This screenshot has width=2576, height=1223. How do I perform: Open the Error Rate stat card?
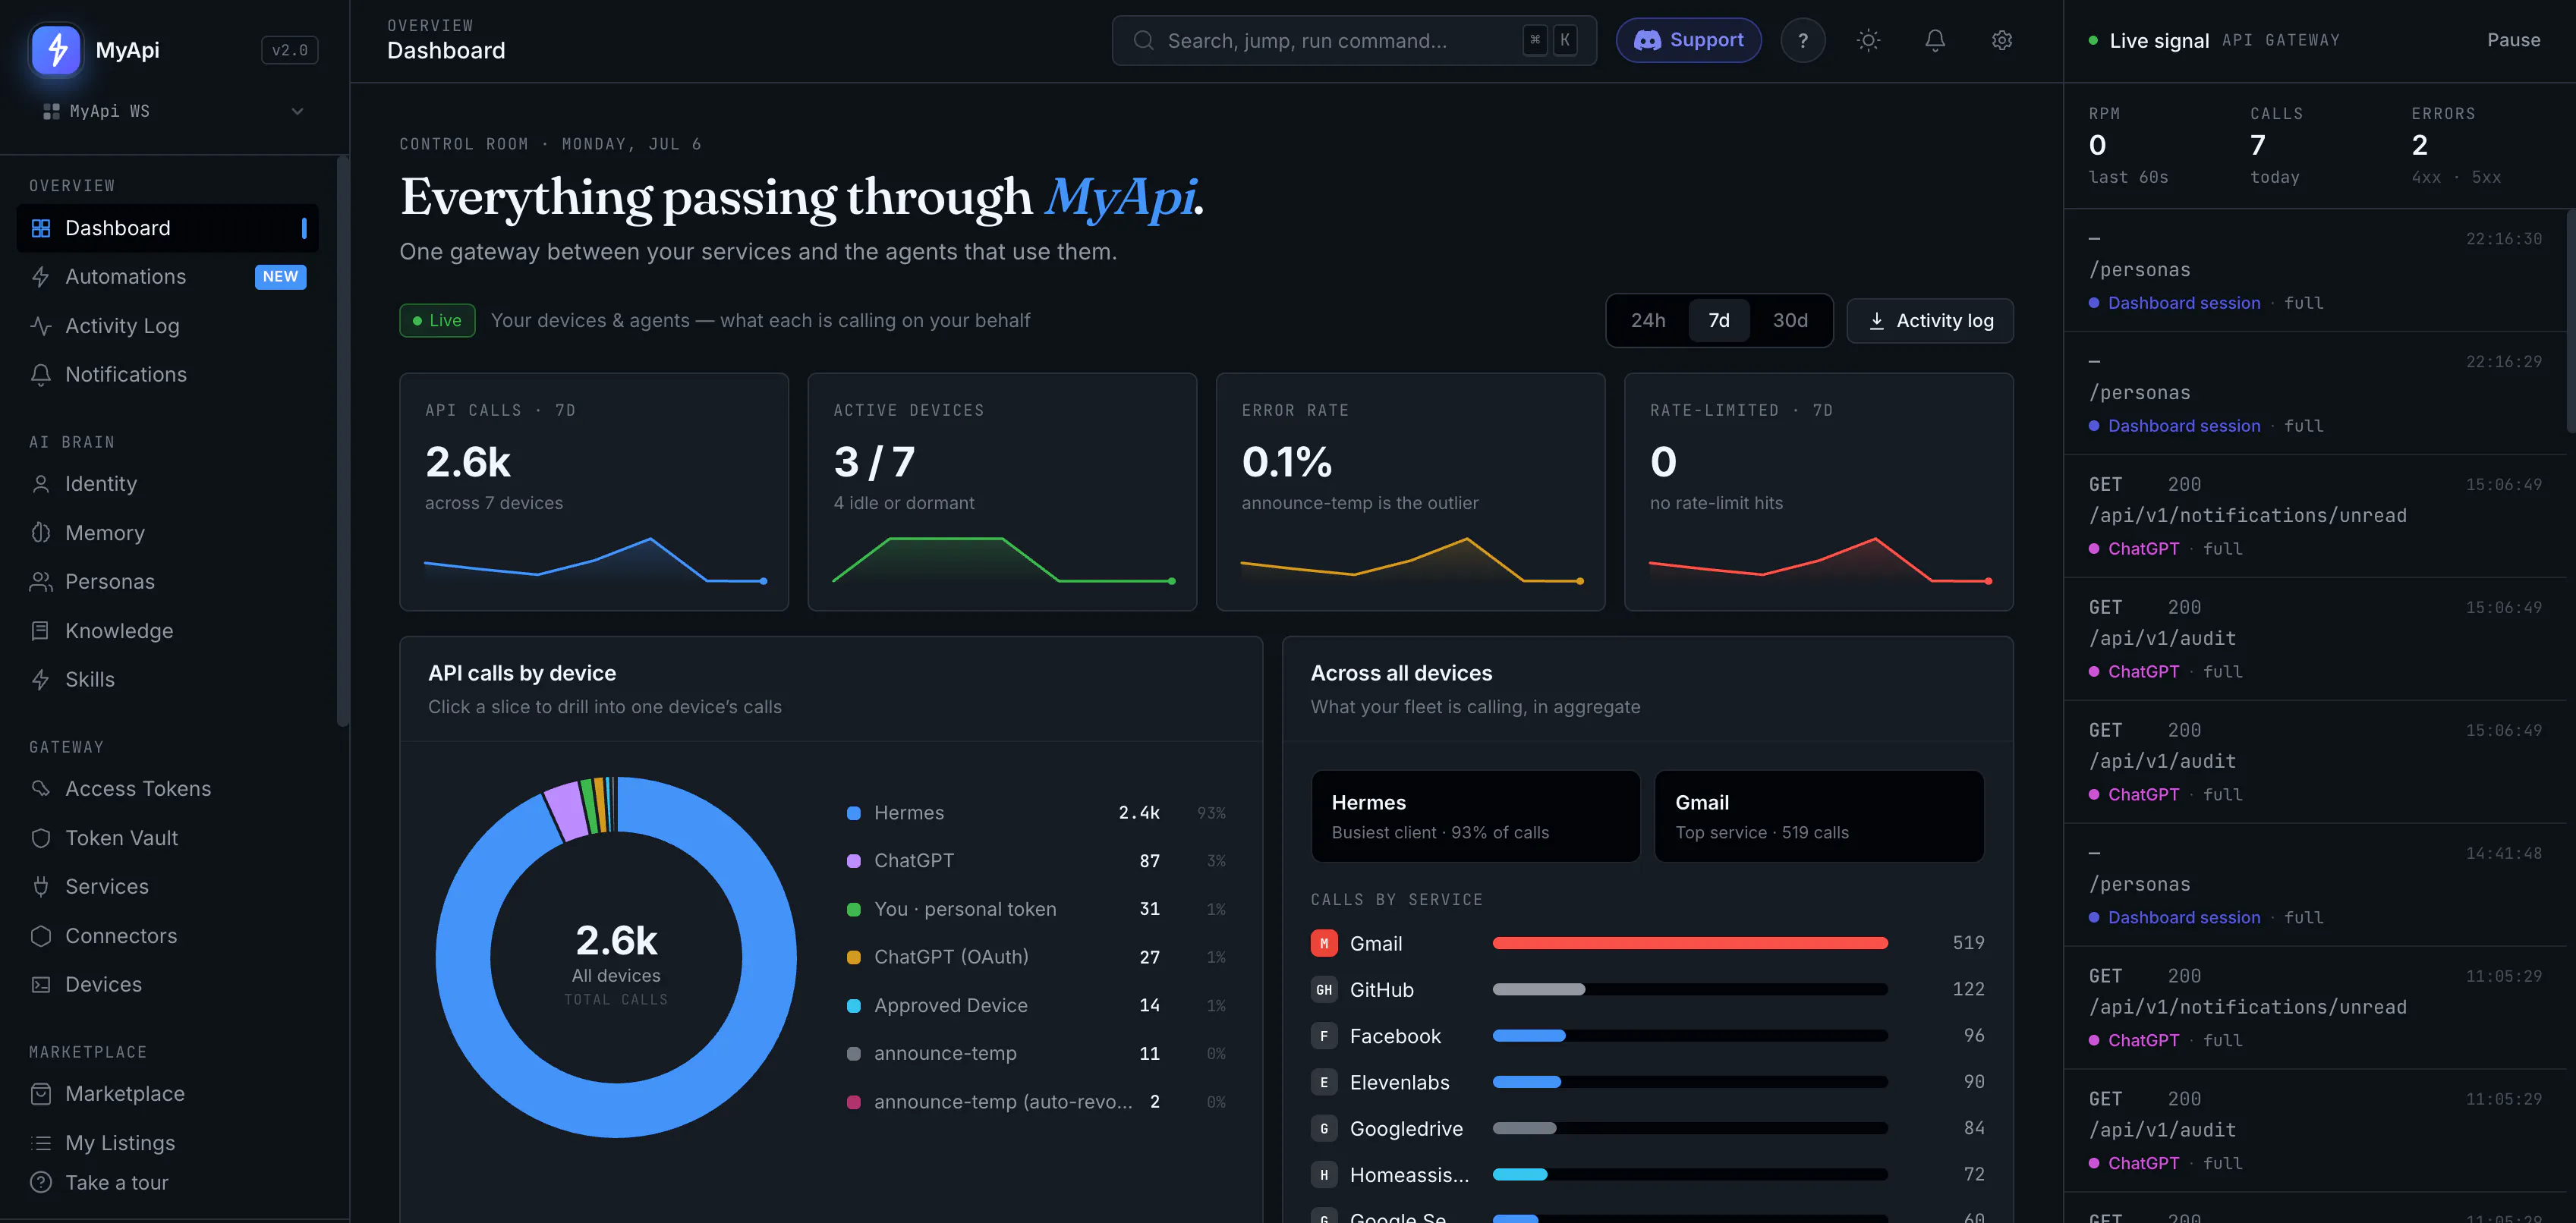1410,492
